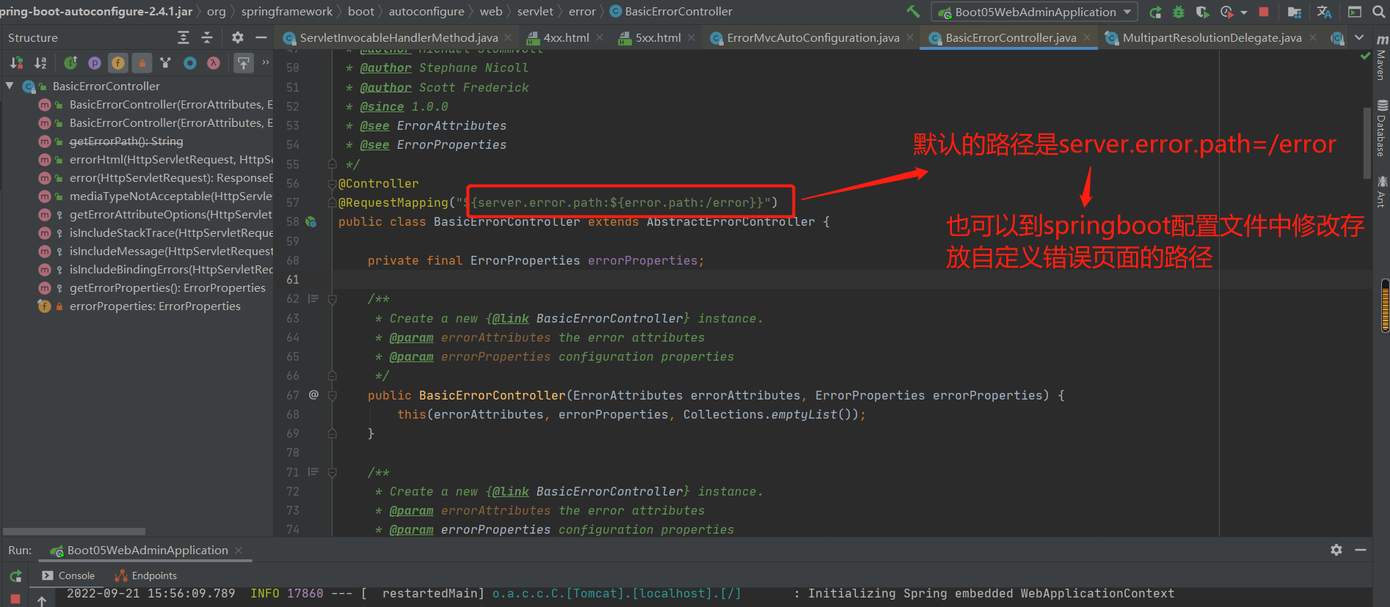
Task: Click the Translate plugin icon
Action: pyautogui.click(x=1324, y=12)
